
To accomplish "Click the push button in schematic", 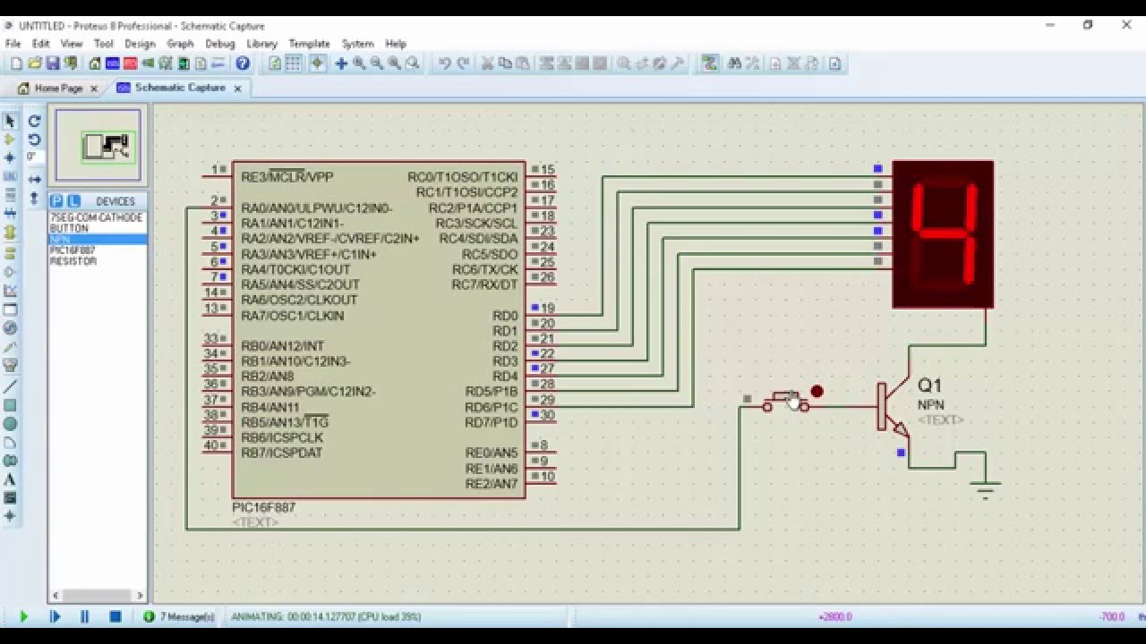I will coord(785,402).
